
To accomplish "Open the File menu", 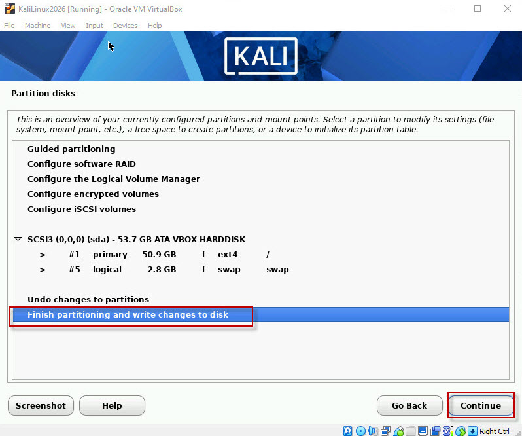I will click(x=9, y=26).
